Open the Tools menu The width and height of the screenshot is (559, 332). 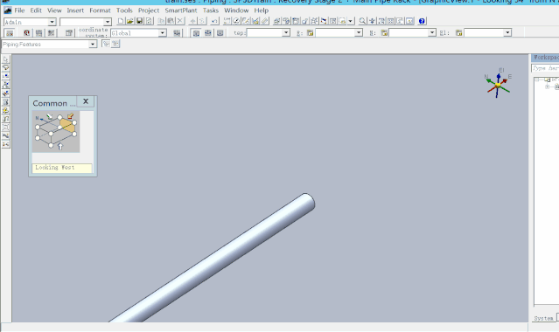[124, 10]
